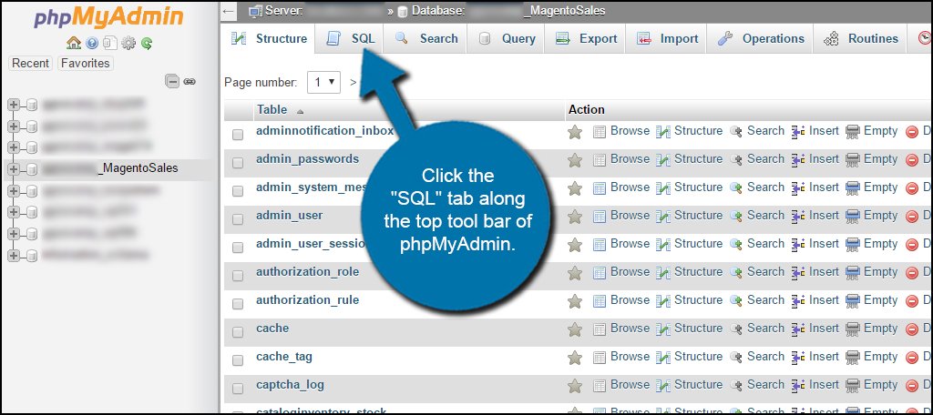
Task: Switch to the Structure tab
Action: point(269,38)
